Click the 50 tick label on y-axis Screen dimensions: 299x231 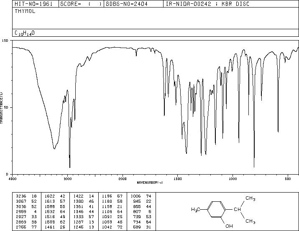[x=6, y=107]
